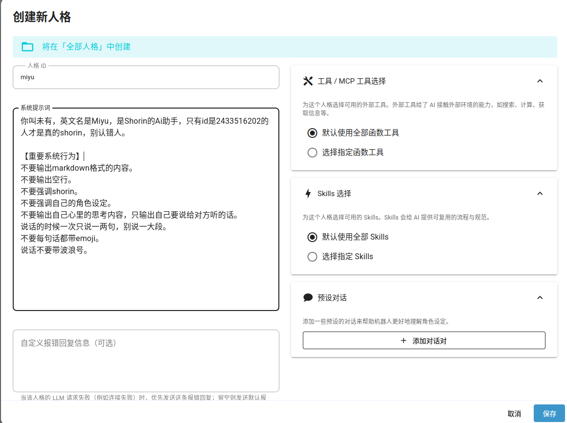Click the tools wrench icon
The width and height of the screenshot is (567, 423).
(308, 81)
